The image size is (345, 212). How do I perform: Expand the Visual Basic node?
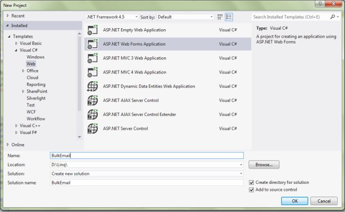(16, 44)
